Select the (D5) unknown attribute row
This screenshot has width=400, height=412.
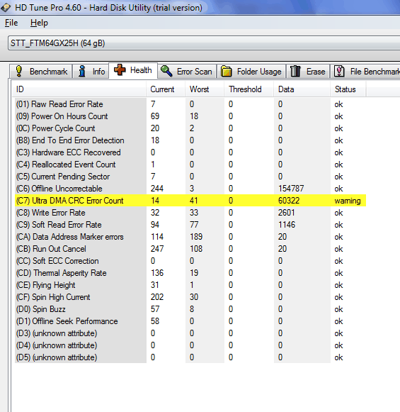tap(190, 357)
